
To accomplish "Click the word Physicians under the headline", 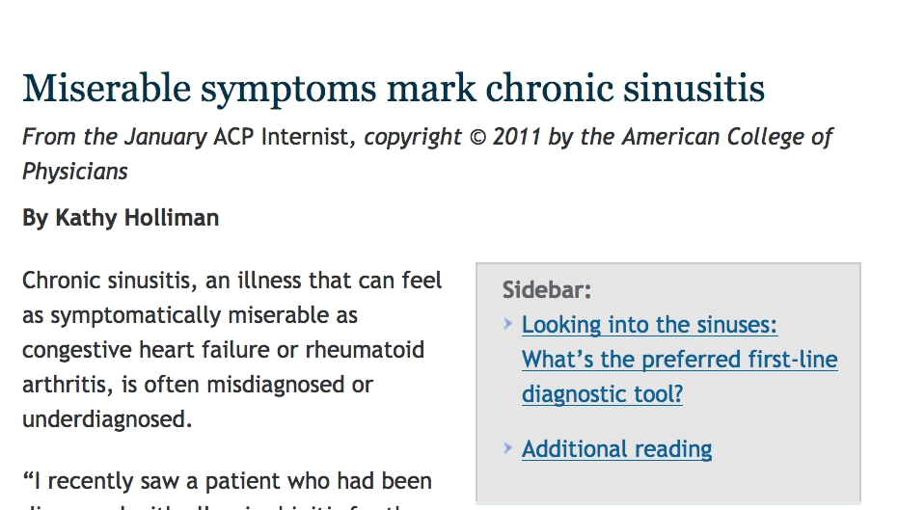I will (x=75, y=172).
